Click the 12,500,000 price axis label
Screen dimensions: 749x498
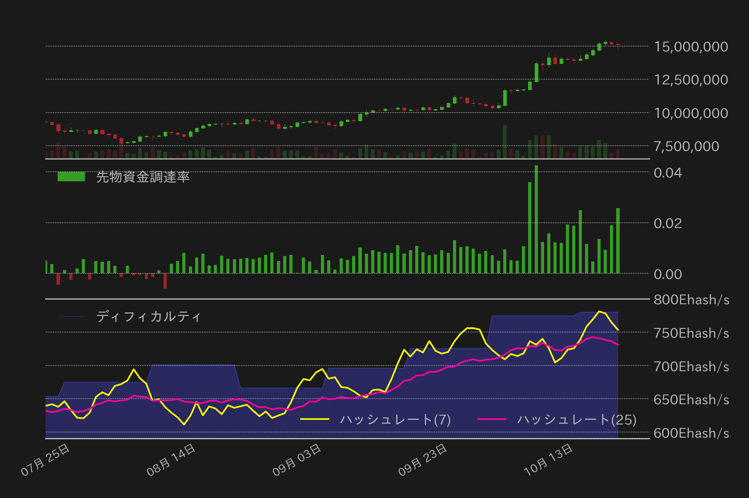pyautogui.click(x=691, y=80)
